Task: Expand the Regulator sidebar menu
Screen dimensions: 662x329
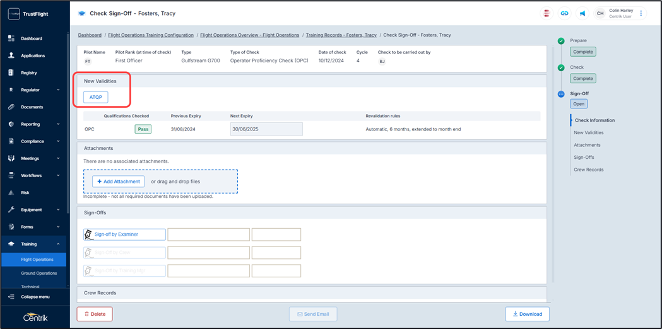Action: [x=58, y=90]
